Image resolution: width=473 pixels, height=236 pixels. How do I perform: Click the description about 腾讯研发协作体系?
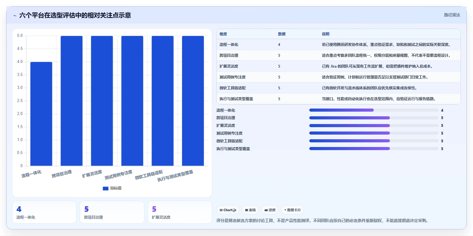386,45
